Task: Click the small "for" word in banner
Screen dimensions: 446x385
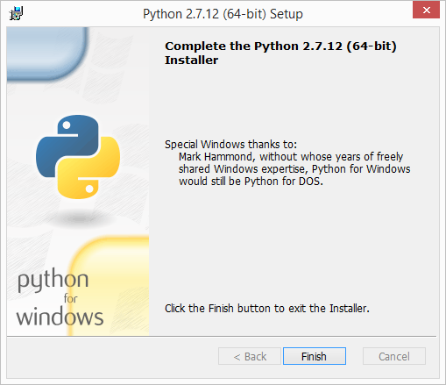Action: pos(70,298)
